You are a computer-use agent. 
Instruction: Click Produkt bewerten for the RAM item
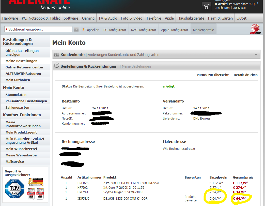pos(191,198)
